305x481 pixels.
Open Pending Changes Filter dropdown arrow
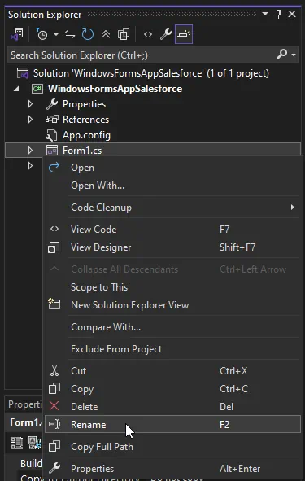(56, 34)
